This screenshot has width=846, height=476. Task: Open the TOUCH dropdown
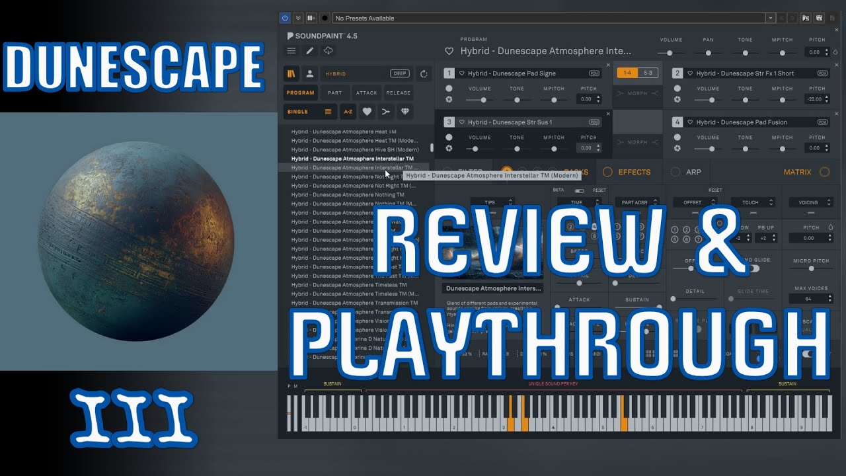753,202
